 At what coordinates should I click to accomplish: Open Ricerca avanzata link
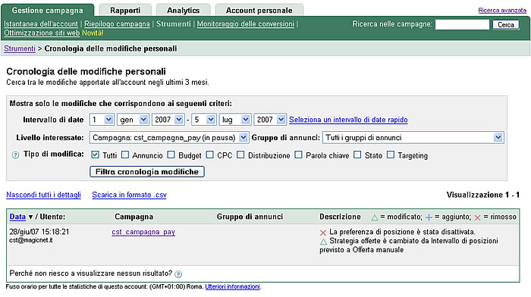pyautogui.click(x=502, y=10)
